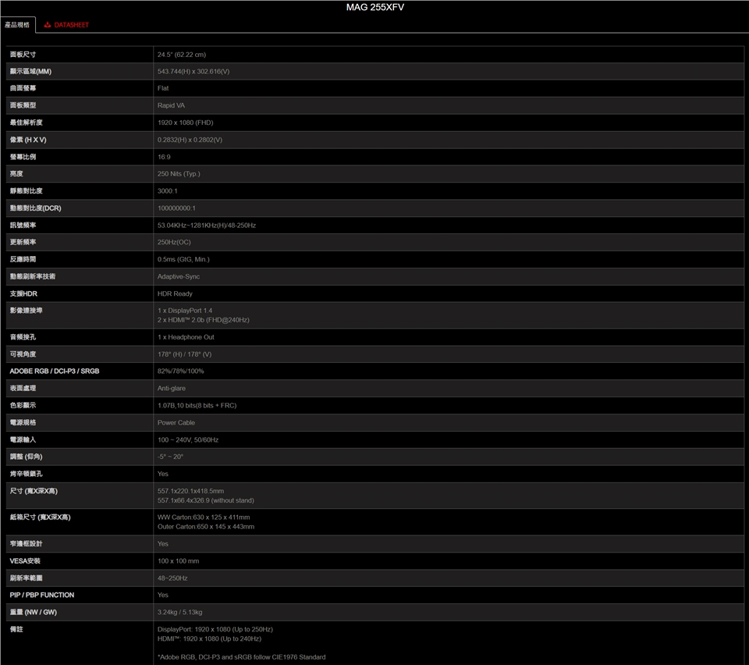This screenshot has width=749, height=665.
Task: Select the 動態對比度(DCR) row label
Action: 35,208
